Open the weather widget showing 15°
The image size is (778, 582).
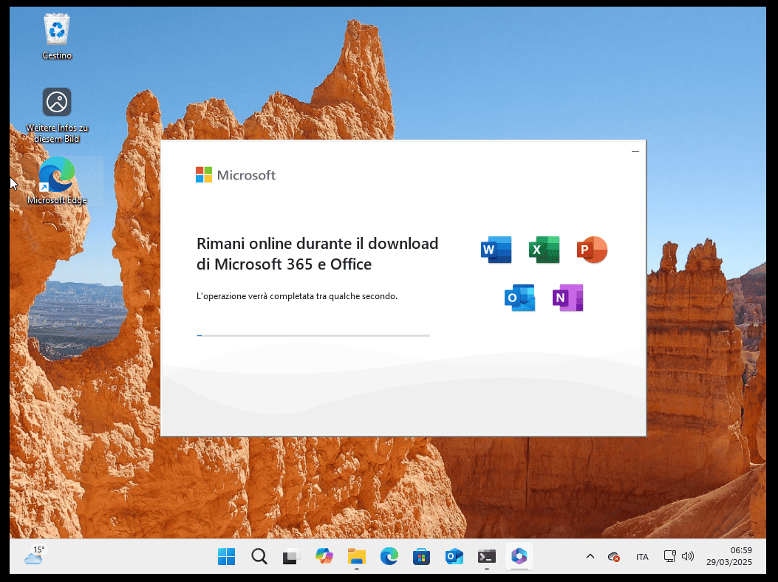34,556
